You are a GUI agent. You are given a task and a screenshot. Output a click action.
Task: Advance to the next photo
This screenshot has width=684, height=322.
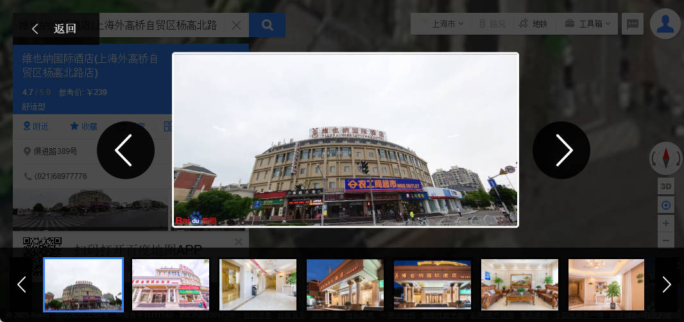pyautogui.click(x=561, y=150)
